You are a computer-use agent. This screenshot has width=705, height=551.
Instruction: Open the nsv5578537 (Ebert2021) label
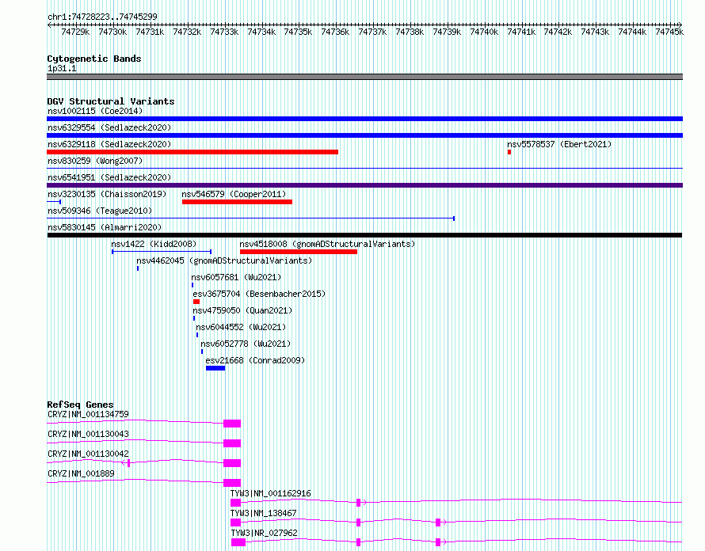pyautogui.click(x=559, y=144)
